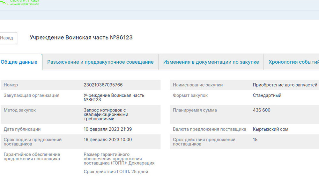Image resolution: width=319 pixels, height=179 pixels.
Task: Open Изменения в документации по закупке tab
Action: tap(211, 62)
